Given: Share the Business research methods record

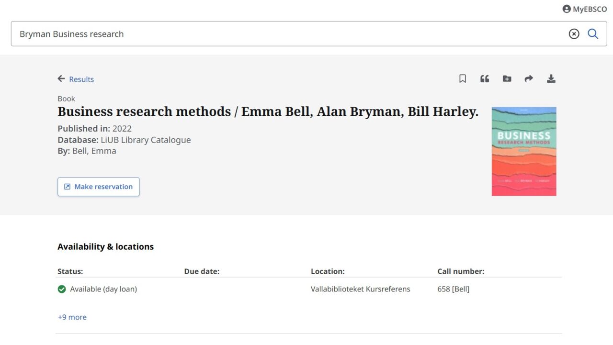Looking at the screenshot, I should tap(529, 78).
